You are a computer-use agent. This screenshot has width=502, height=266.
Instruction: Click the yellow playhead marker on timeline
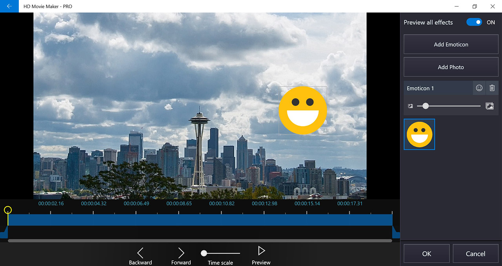click(x=8, y=210)
